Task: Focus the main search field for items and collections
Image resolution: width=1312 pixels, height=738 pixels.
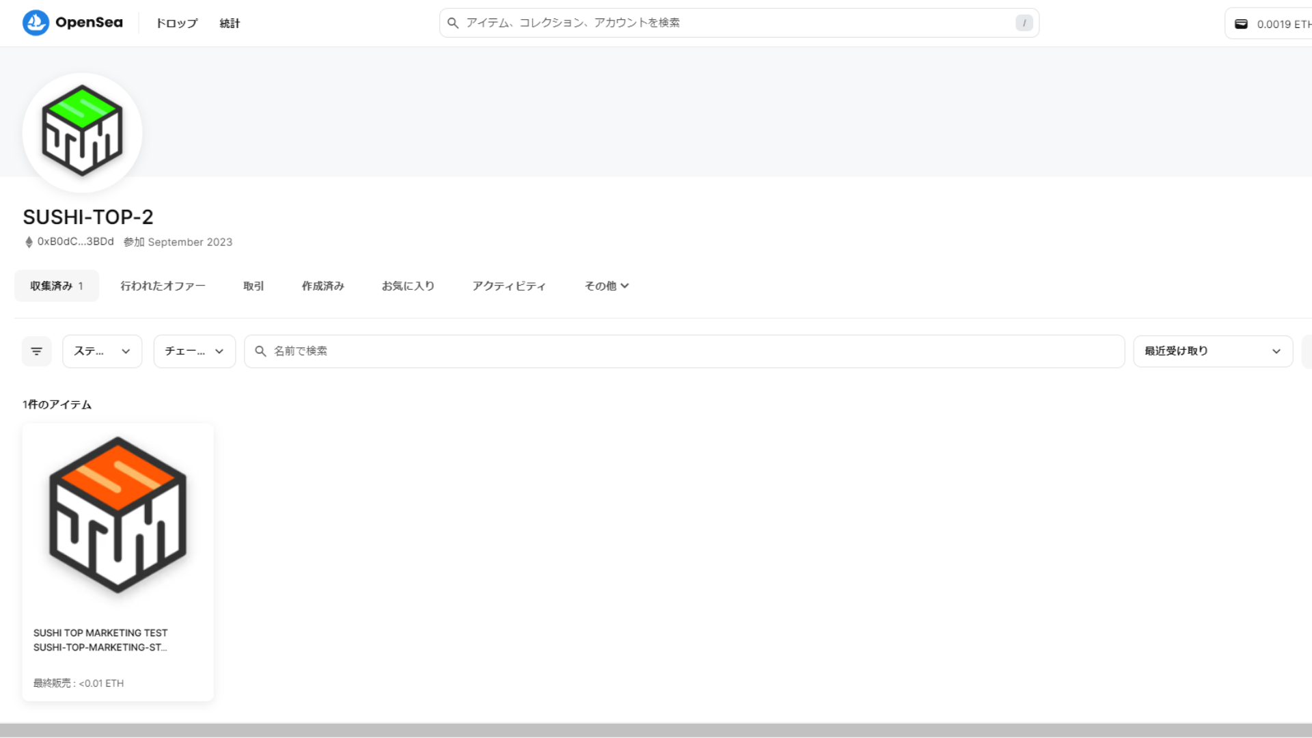Action: point(739,23)
